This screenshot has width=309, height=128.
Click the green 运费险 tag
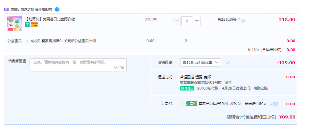tap(191, 103)
